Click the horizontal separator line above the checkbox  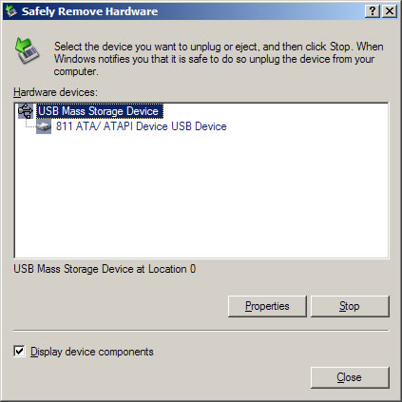pyautogui.click(x=201, y=331)
